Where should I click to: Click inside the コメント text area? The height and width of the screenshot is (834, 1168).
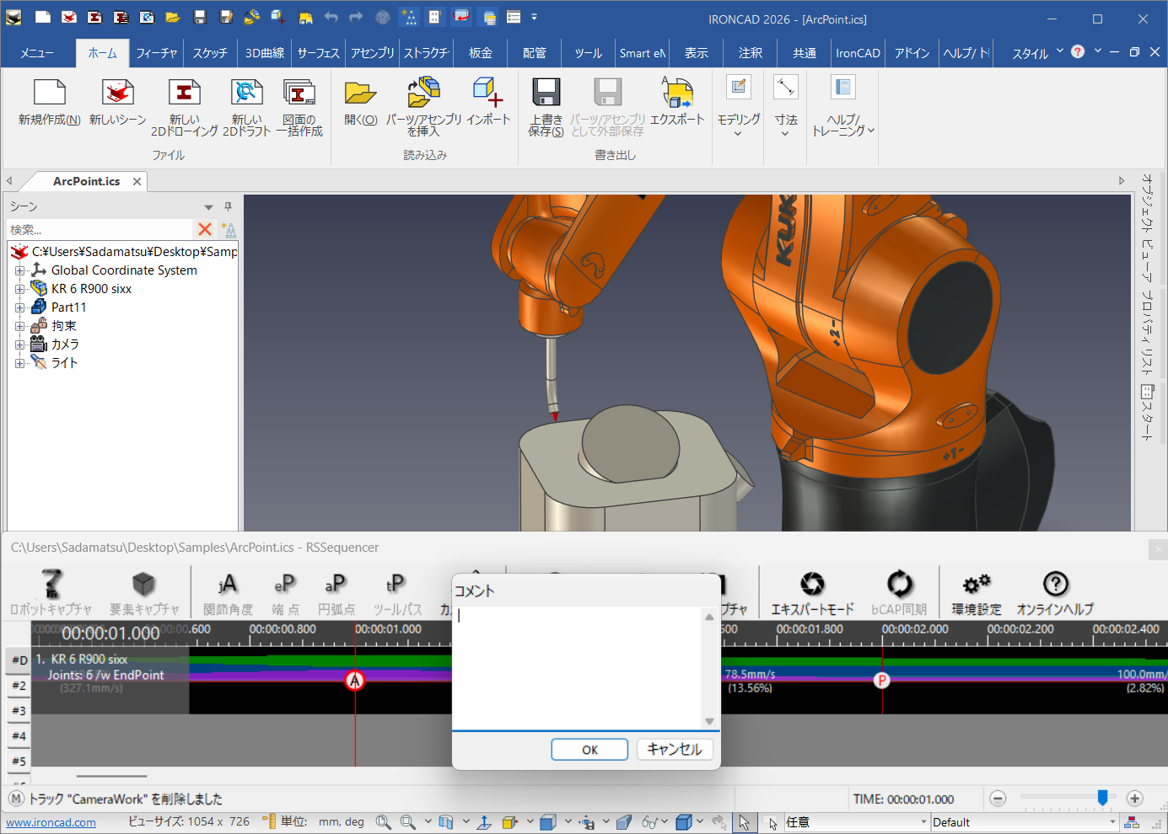click(578, 667)
